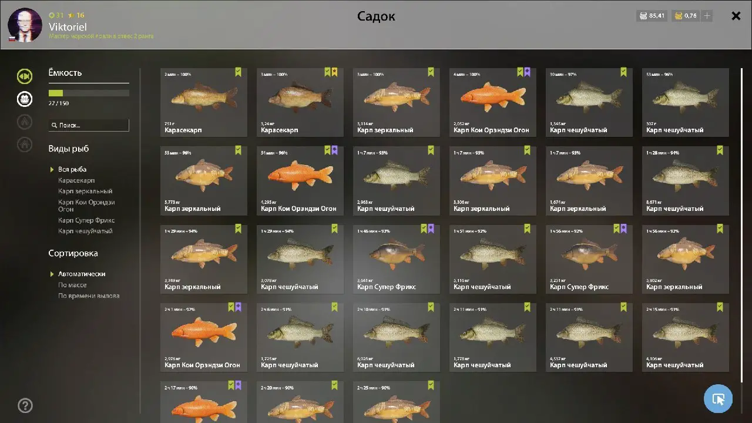Viewport: 752px width, 423px height.
Task: Click the blue multi-select cursor button
Action: [718, 399]
